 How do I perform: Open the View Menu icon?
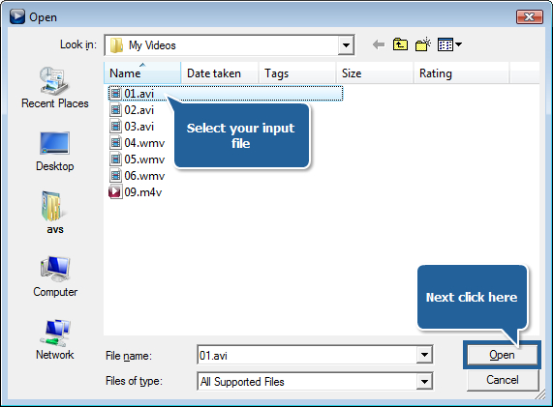(x=449, y=44)
